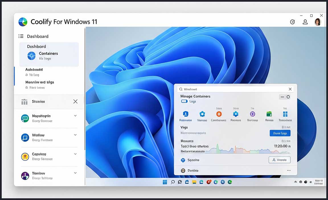Image resolution: width=328 pixels, height=200 pixels.
Task: Open the purple Borizene shortcut icon
Action: point(253,114)
